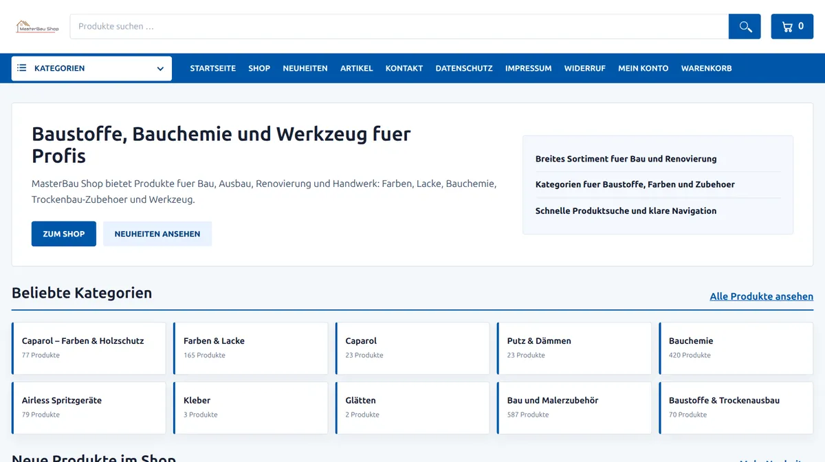Screen dimensions: 825x462
Task: Focus the Produkte suchen search field
Action: click(x=399, y=26)
